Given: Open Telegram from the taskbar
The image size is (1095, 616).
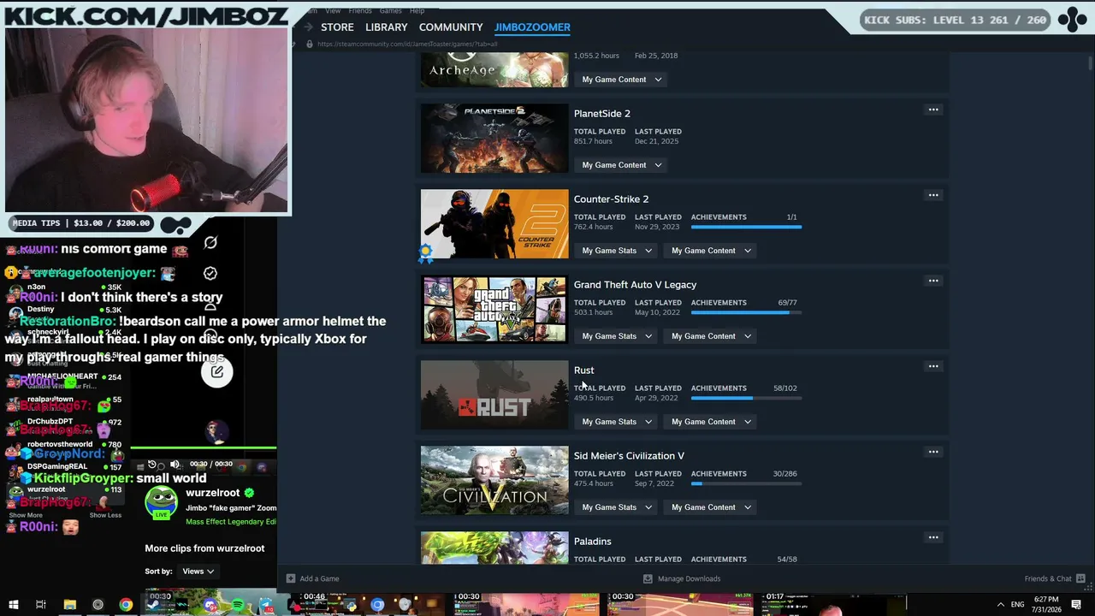Looking at the screenshot, I should [x=267, y=605].
